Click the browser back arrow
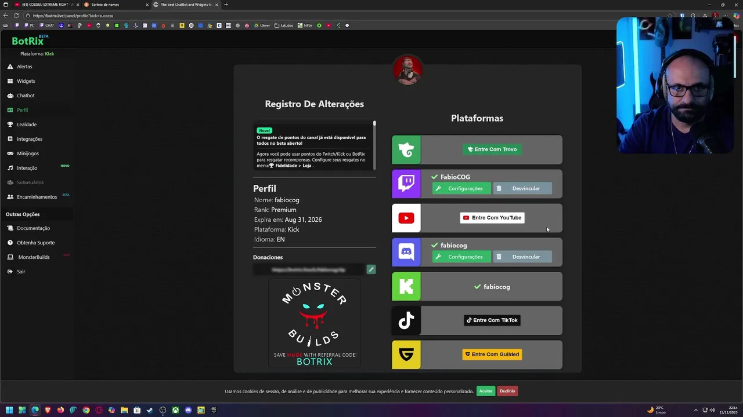743x417 pixels. [6, 16]
